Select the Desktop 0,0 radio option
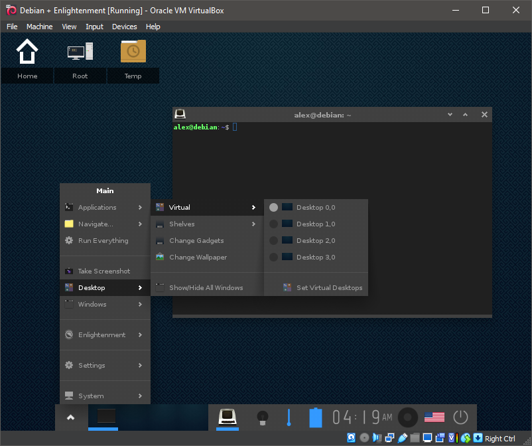This screenshot has height=446, width=532. [315, 208]
